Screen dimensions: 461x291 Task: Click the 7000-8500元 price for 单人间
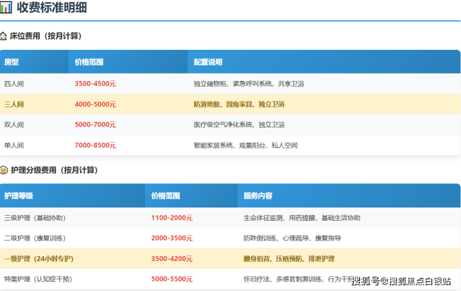point(95,145)
